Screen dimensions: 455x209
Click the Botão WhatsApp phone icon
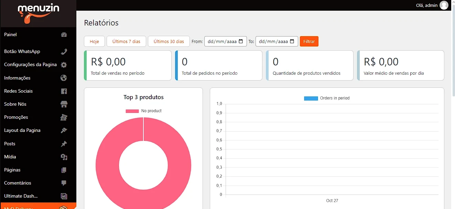coord(64,52)
